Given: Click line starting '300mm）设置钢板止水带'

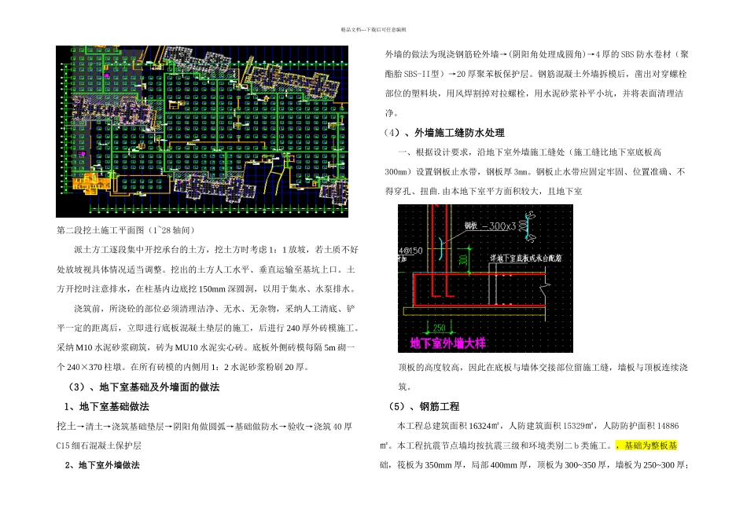Looking at the screenshot, I should (535, 172).
